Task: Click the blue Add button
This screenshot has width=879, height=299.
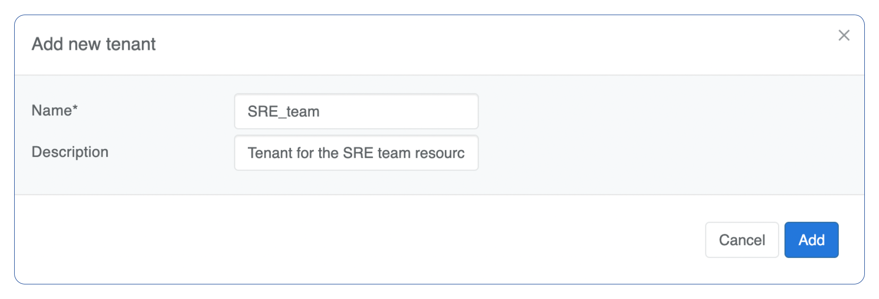Action: [x=811, y=240]
